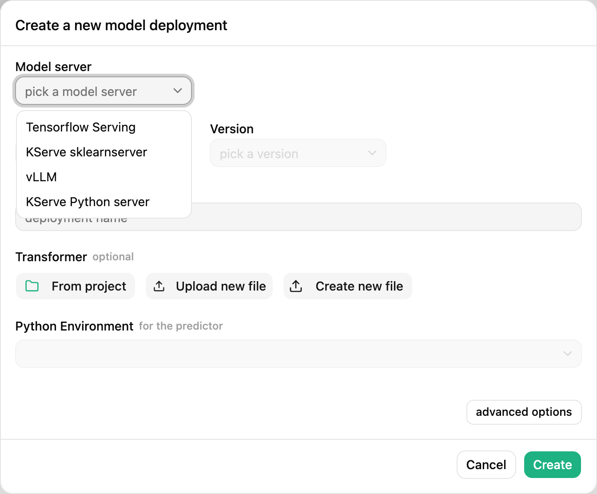The height and width of the screenshot is (494, 597).
Task: Click the 'Model server' label text
Action: pyautogui.click(x=53, y=67)
